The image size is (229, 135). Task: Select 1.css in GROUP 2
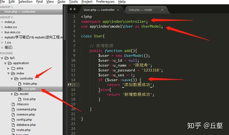[8, 43]
